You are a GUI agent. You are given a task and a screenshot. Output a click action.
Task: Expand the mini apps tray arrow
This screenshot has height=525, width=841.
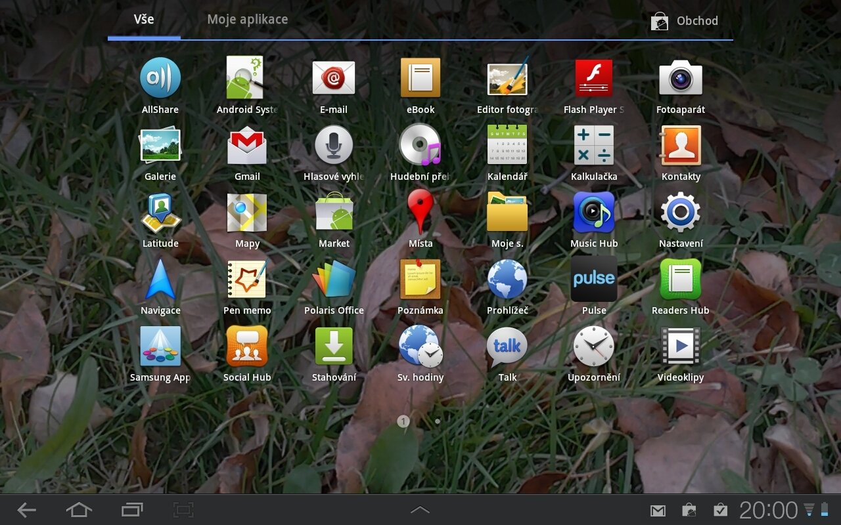[420, 509]
